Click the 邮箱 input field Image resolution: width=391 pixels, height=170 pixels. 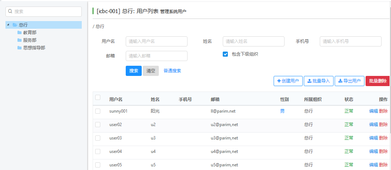pos(157,56)
